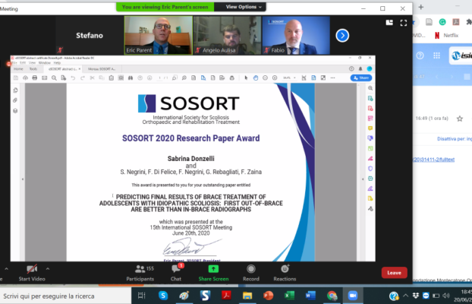
Task: Open Skype from the Windows taskbar
Action: (163, 296)
